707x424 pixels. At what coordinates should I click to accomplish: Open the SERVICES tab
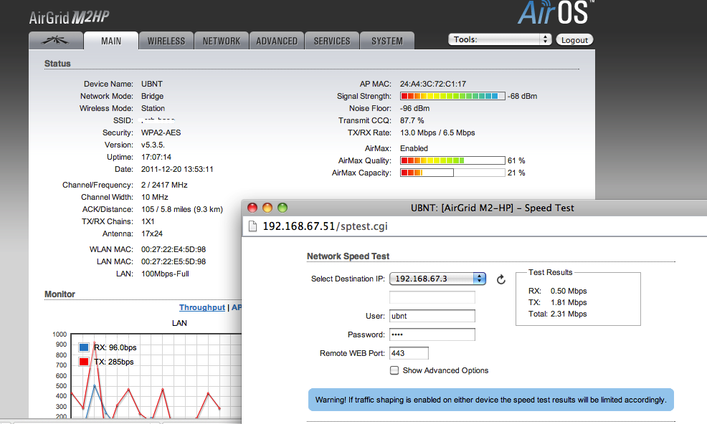click(332, 41)
